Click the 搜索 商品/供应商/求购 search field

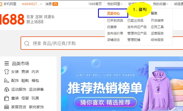click(102, 43)
